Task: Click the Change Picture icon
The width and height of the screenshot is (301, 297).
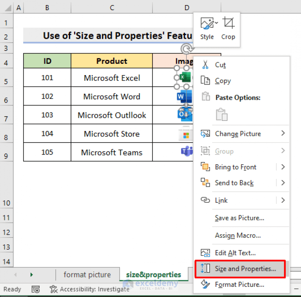Action: click(x=205, y=133)
